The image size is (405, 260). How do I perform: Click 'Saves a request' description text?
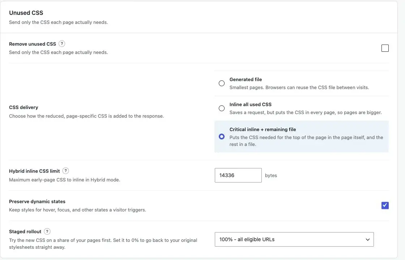click(x=306, y=113)
